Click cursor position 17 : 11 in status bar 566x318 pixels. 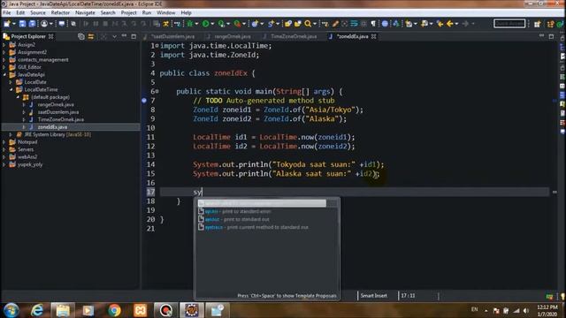(x=408, y=296)
